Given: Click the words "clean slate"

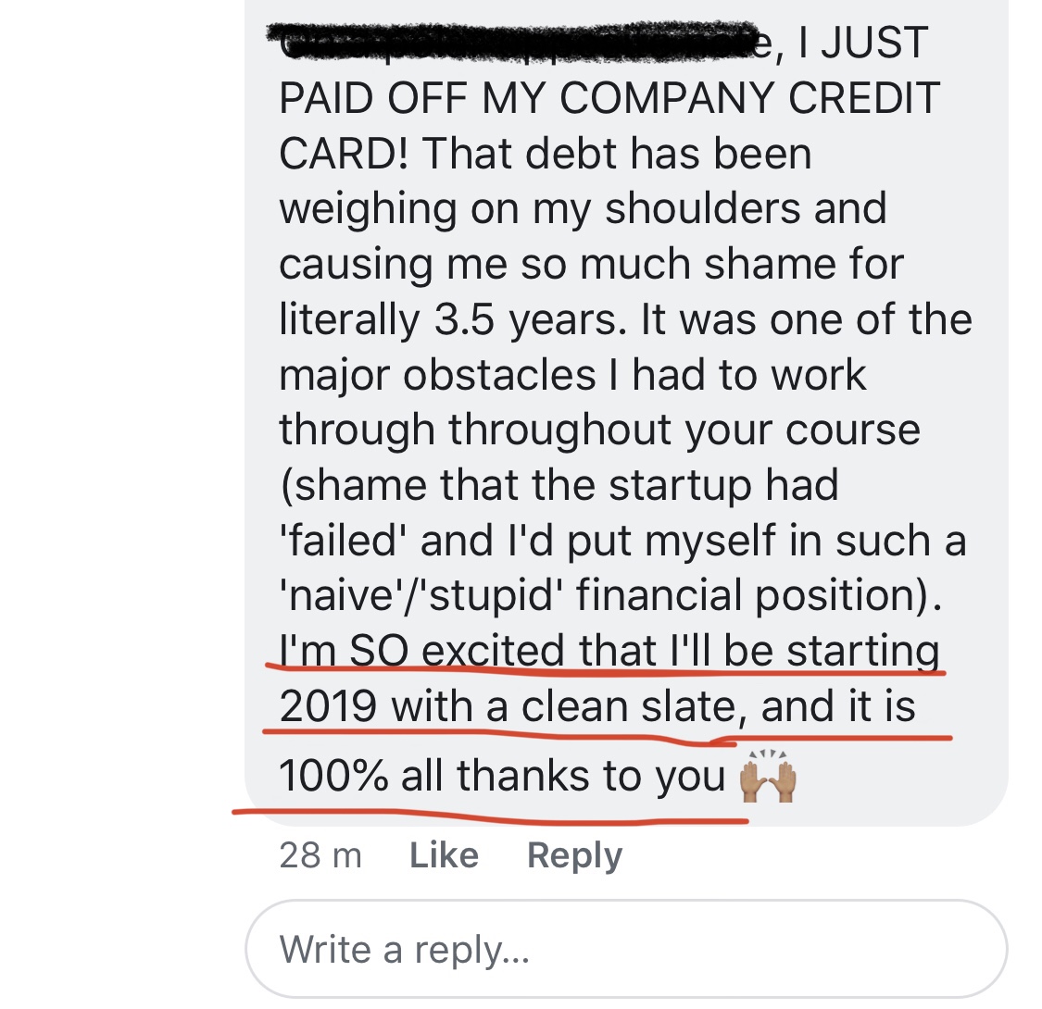Looking at the screenshot, I should [x=629, y=707].
